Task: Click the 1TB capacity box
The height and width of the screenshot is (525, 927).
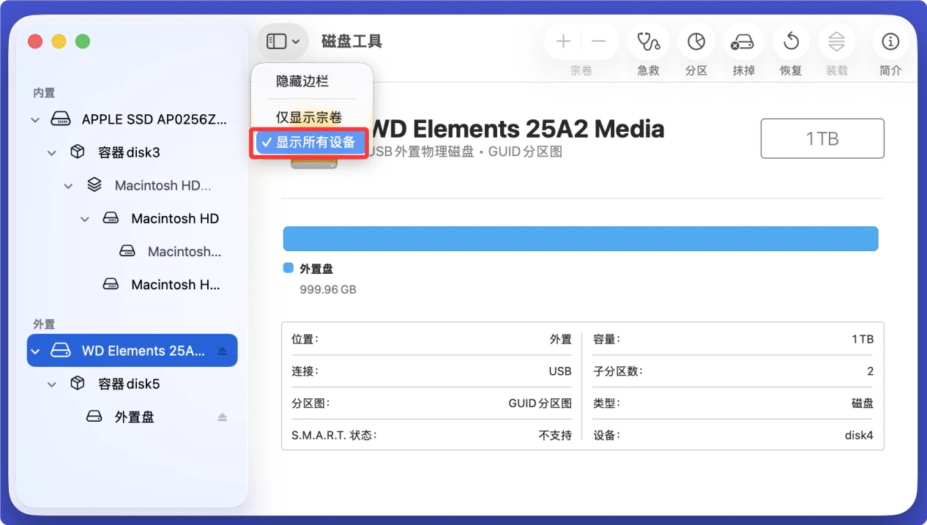Action: tap(822, 138)
